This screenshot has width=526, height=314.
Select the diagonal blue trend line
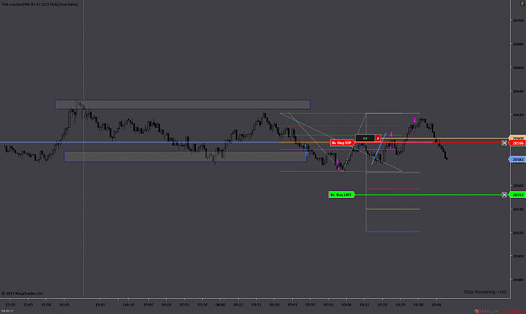click(379, 149)
